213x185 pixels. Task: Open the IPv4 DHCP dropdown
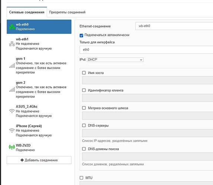(115, 60)
